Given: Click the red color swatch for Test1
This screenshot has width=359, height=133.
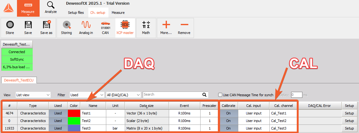Looking at the screenshot, I should pos(74,113).
